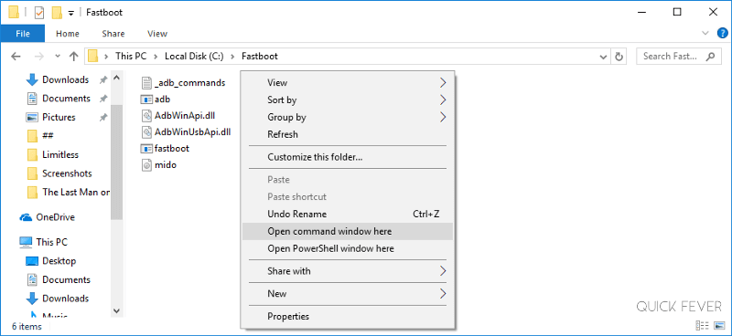Open the Customize Quick Access Toolbar arrow
This screenshot has width=732, height=336.
[71, 13]
